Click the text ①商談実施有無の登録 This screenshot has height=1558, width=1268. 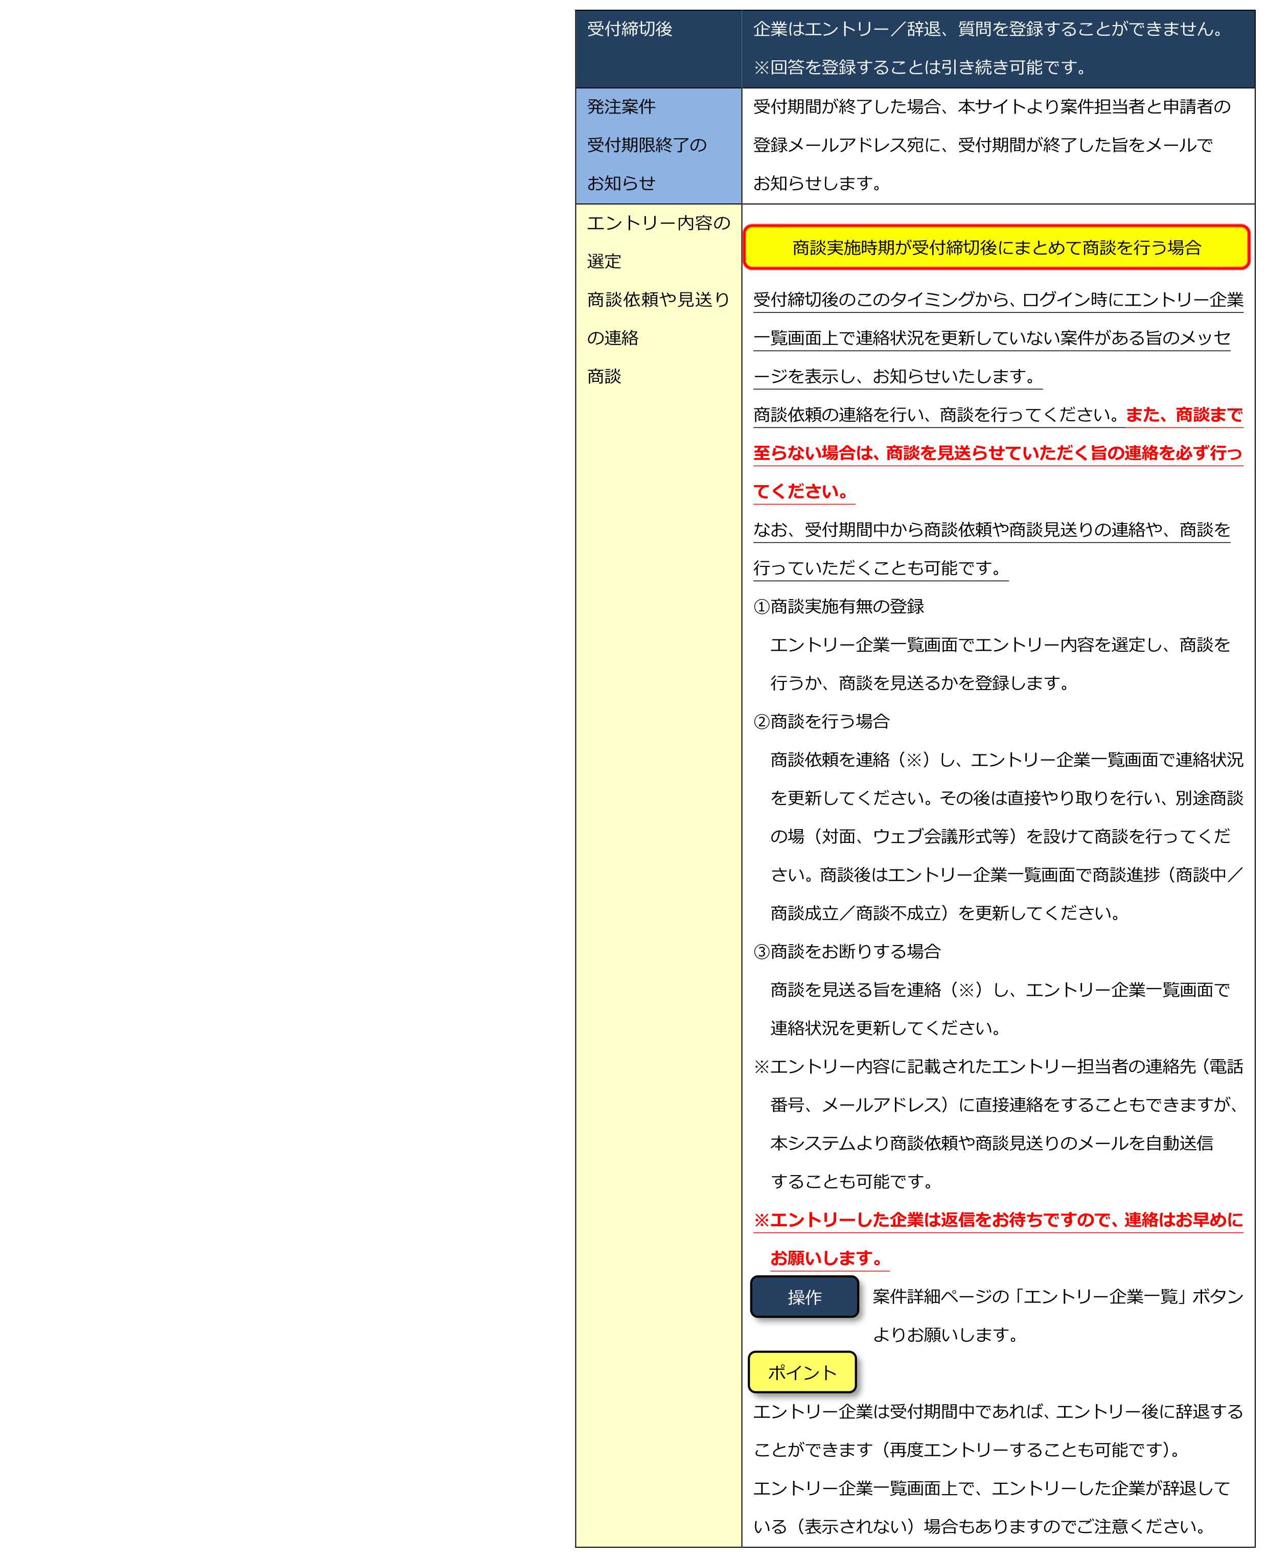pyautogui.click(x=839, y=606)
